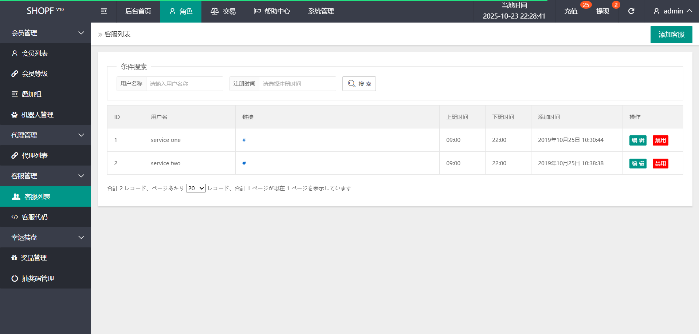Switch to the 交易 top menu
The width and height of the screenshot is (699, 334).
point(223,11)
